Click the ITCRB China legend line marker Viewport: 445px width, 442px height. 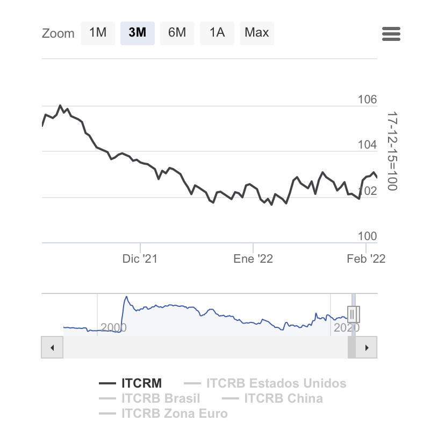click(230, 398)
